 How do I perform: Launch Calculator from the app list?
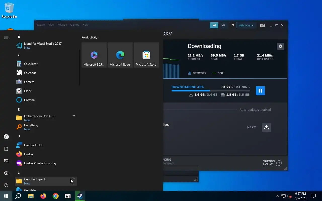click(46, 64)
